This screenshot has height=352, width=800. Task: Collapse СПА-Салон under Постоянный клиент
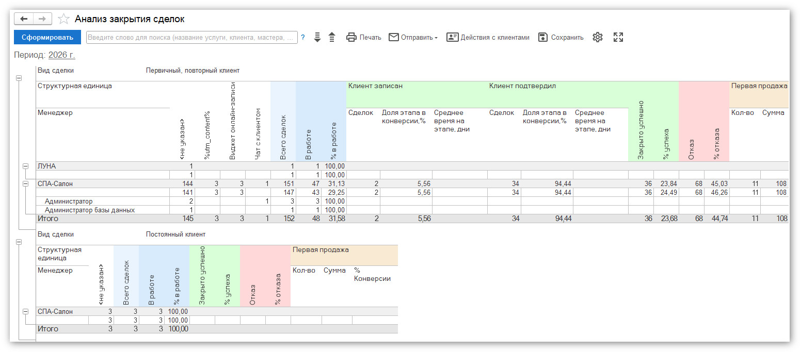click(25, 311)
